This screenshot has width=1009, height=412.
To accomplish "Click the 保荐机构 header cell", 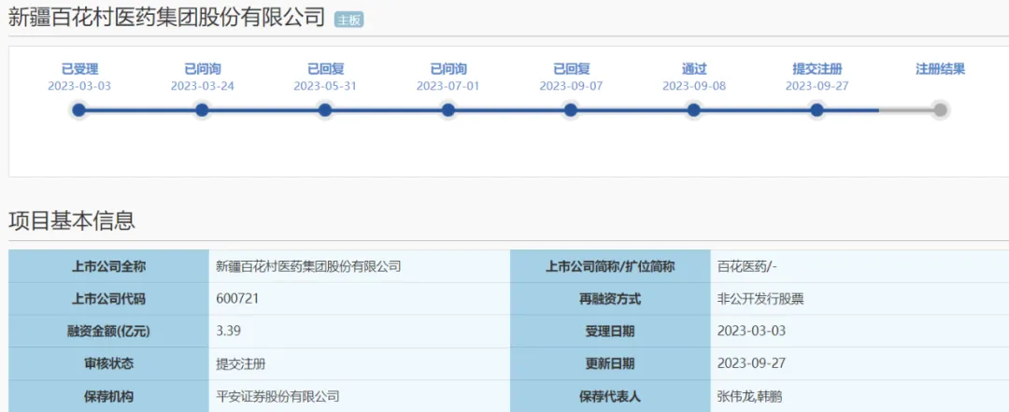I will [108, 396].
